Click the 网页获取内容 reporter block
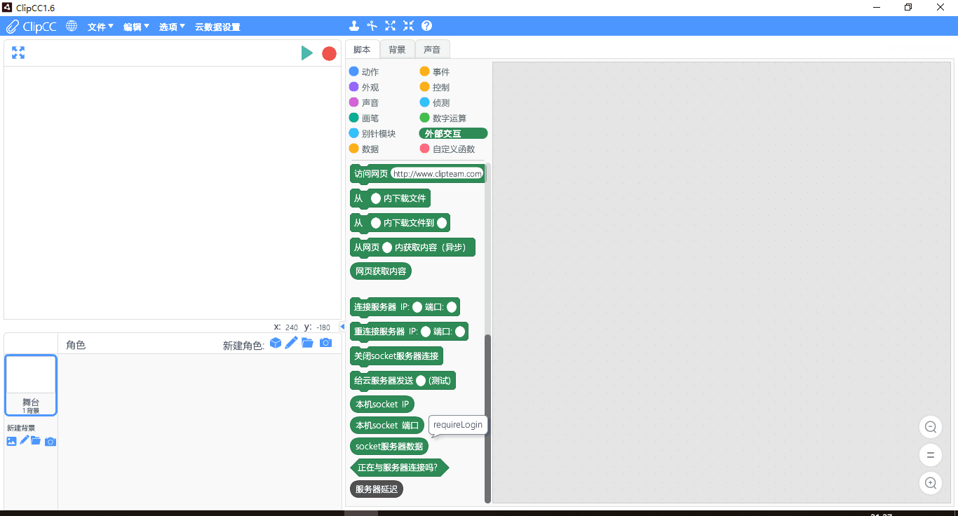 tap(381, 271)
